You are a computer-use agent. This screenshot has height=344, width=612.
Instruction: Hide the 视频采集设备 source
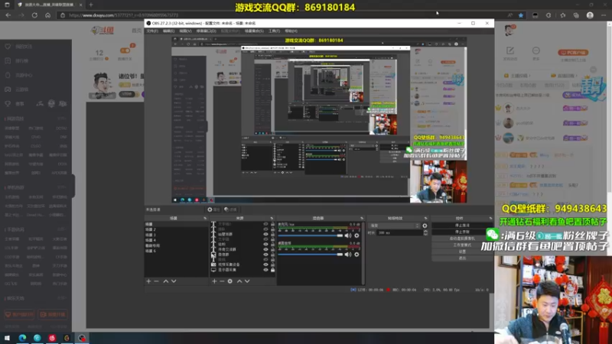coord(265,264)
